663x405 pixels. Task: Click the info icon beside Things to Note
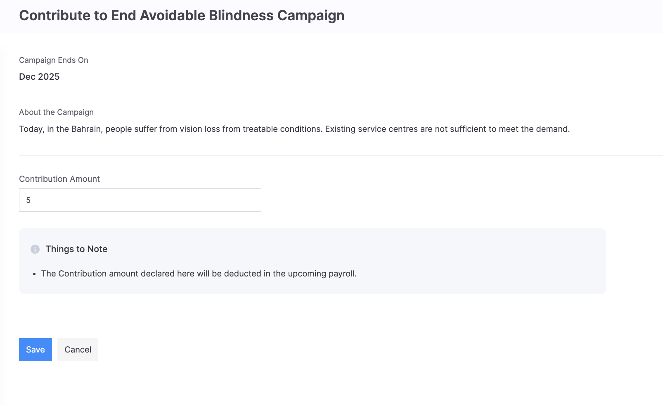(x=35, y=249)
